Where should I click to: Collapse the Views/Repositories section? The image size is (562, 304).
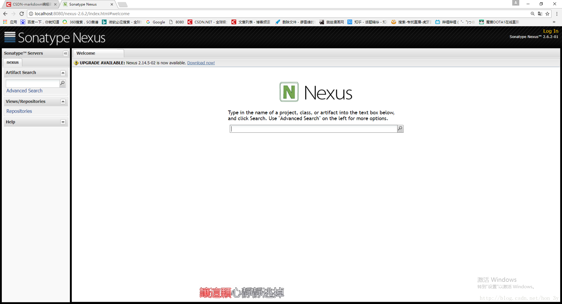pyautogui.click(x=63, y=101)
